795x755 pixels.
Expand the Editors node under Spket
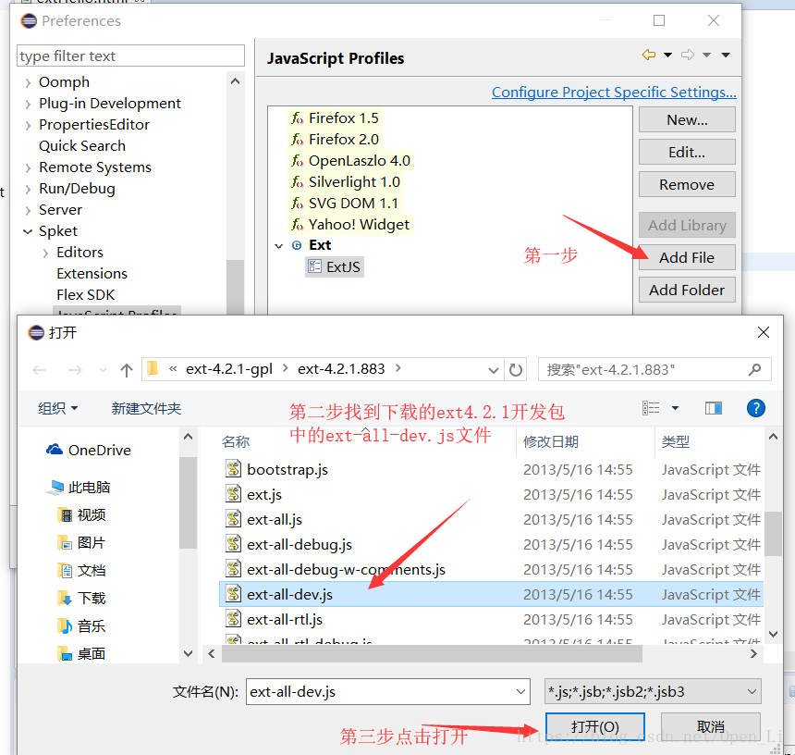click(x=45, y=253)
